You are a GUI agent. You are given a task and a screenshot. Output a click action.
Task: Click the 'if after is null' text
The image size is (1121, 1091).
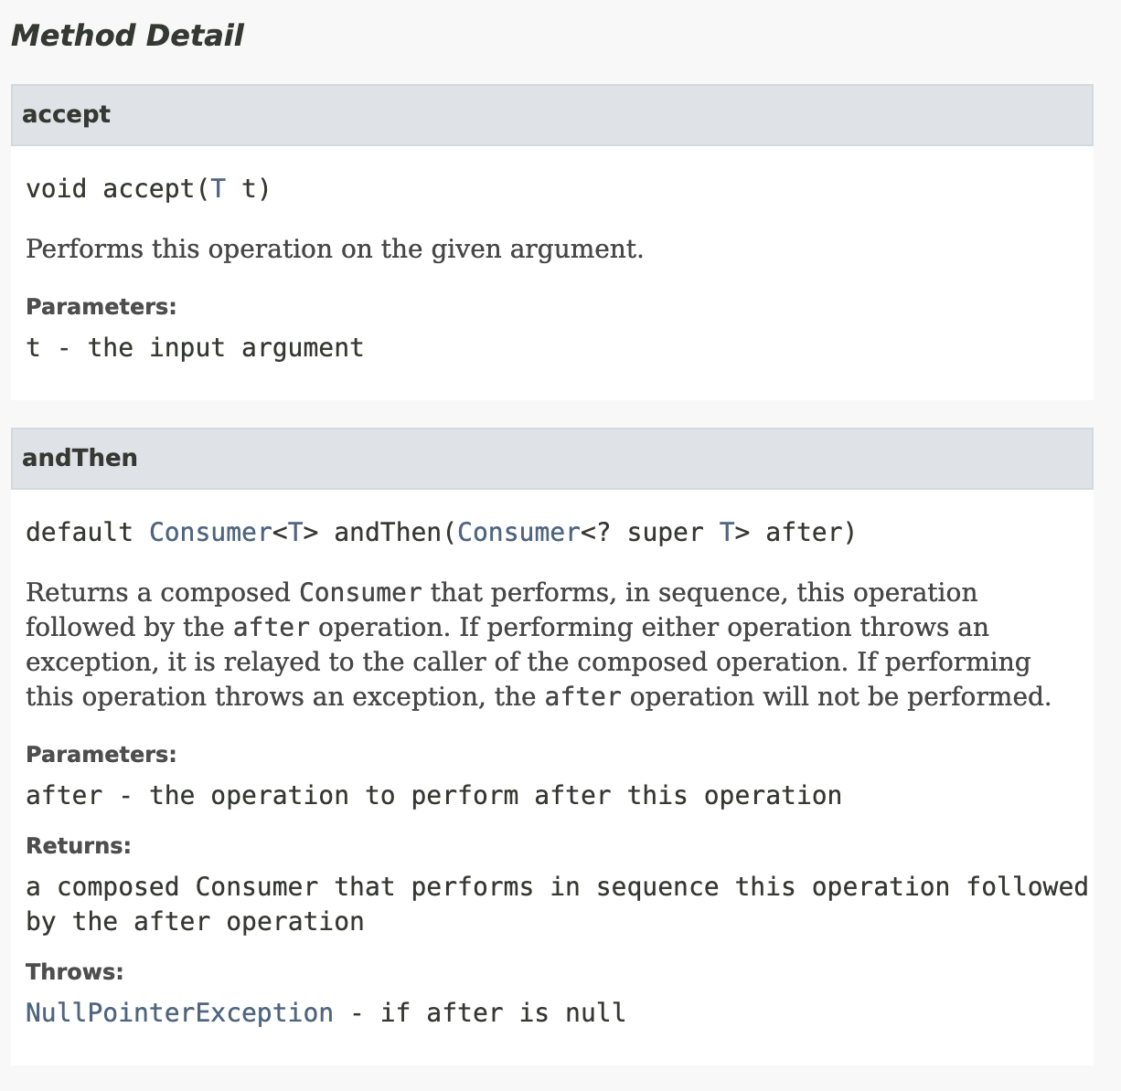pyautogui.click(x=503, y=1012)
